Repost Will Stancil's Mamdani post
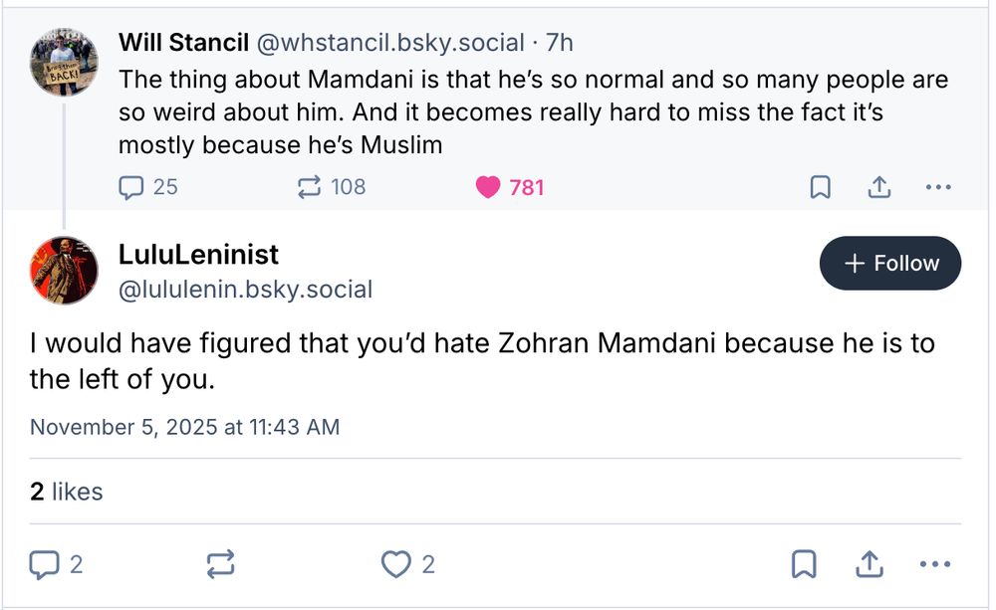This screenshot has height=610, width=996. point(310,186)
